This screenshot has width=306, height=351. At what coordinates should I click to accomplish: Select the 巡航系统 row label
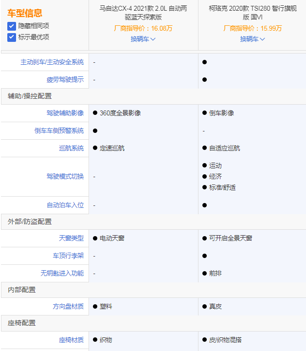(72, 148)
